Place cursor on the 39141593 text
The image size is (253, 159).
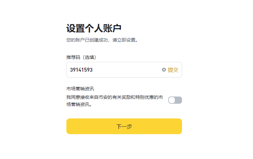point(81,70)
